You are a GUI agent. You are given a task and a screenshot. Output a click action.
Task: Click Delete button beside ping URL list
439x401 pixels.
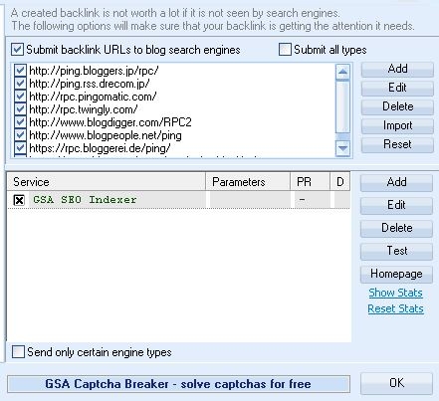[x=397, y=106]
